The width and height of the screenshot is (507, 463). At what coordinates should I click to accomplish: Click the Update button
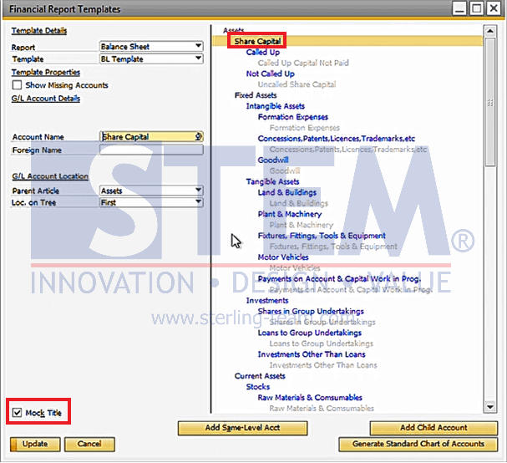(34, 444)
